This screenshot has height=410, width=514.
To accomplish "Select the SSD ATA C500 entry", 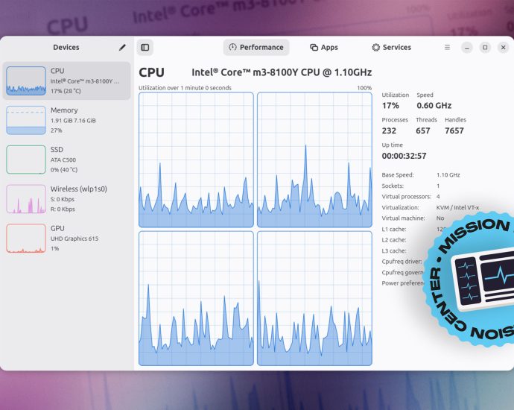I will (x=66, y=160).
